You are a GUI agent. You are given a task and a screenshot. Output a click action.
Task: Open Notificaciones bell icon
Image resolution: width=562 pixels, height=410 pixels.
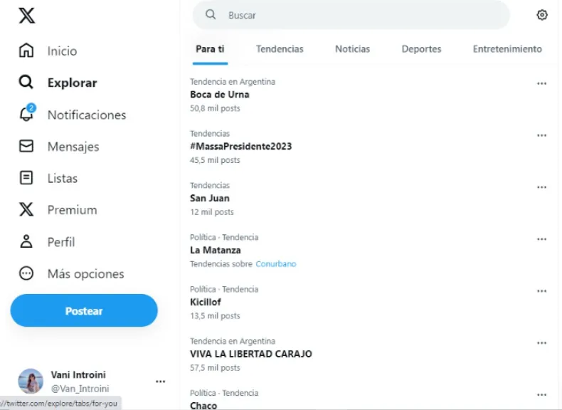[x=26, y=115]
